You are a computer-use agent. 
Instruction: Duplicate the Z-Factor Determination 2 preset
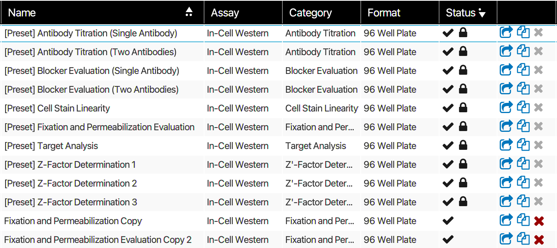click(523, 182)
